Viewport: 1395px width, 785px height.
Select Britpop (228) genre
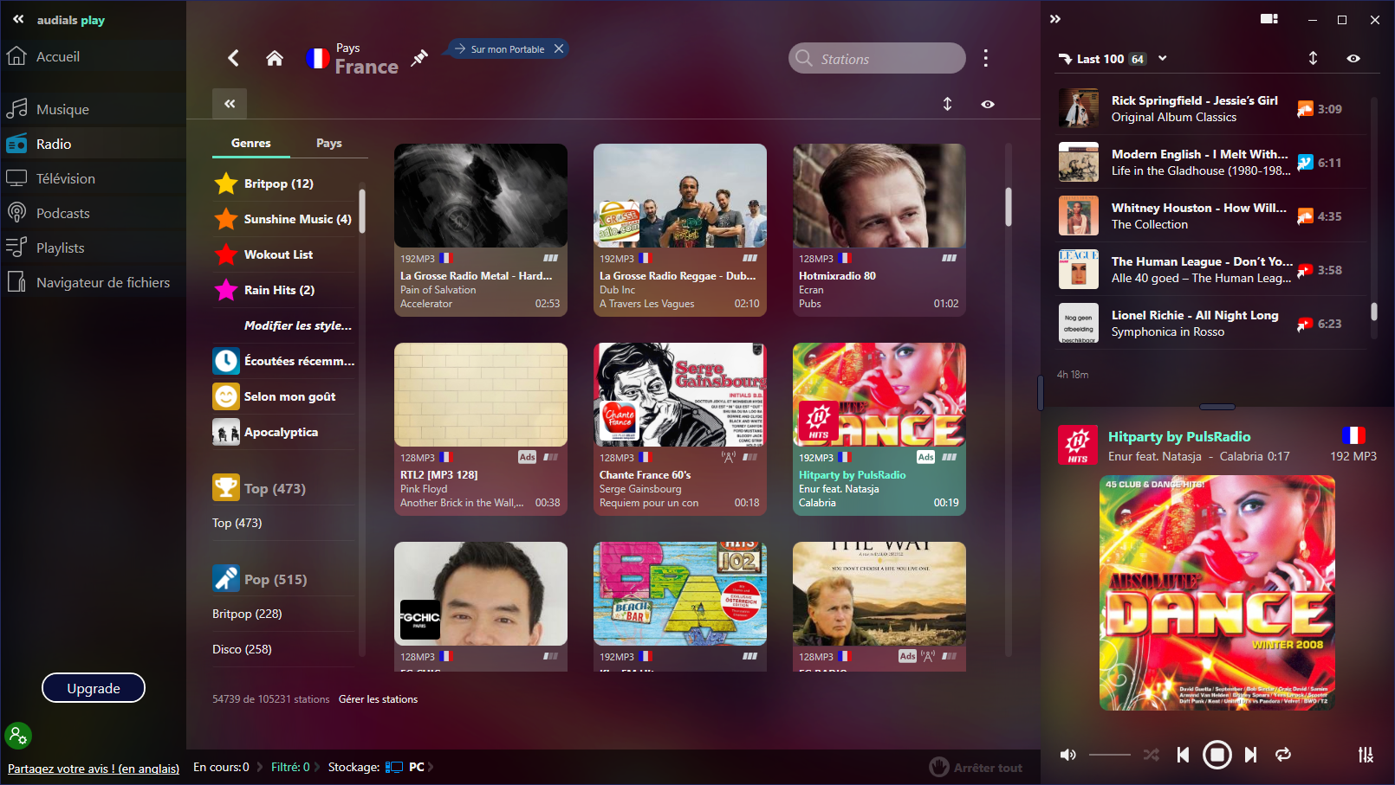247,614
